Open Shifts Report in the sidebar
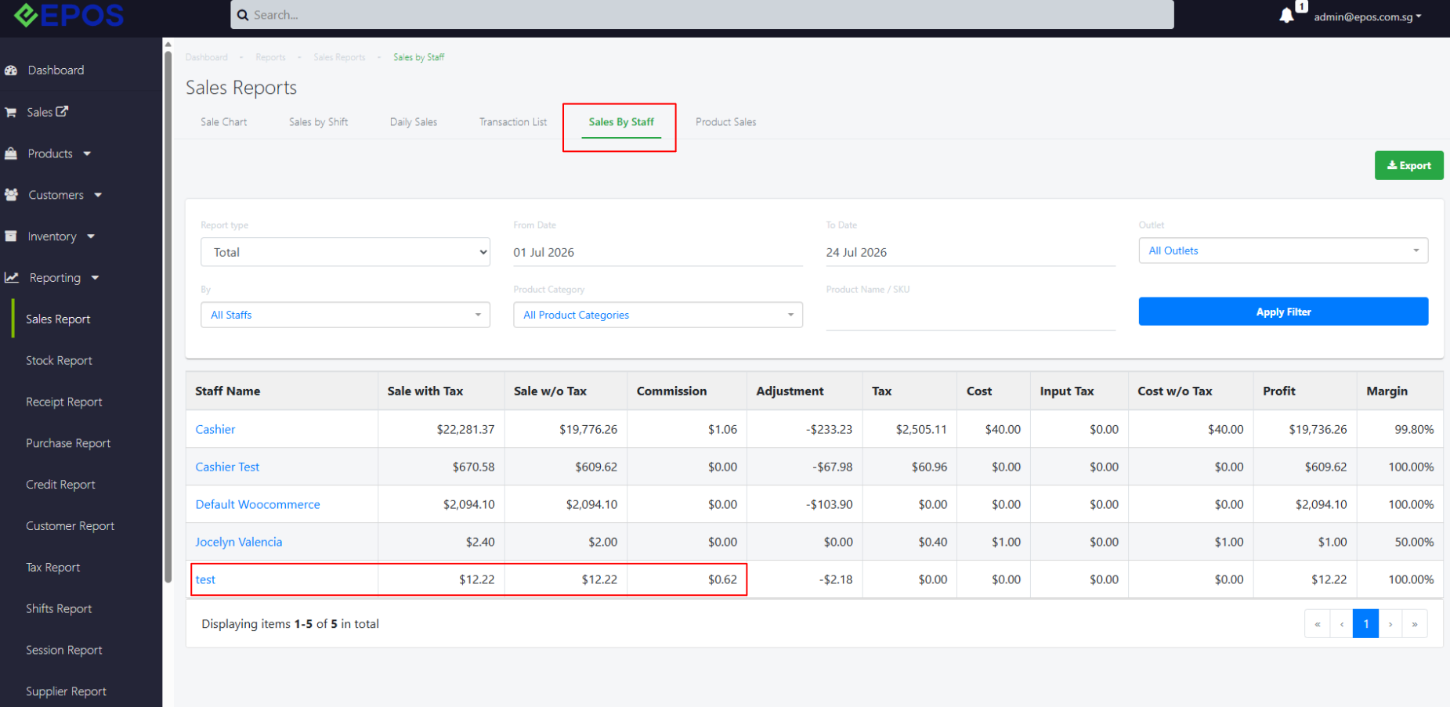Image resolution: width=1450 pixels, height=707 pixels. pyautogui.click(x=59, y=609)
